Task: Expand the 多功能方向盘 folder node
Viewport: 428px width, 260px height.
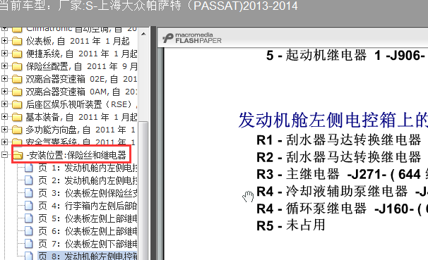Action: pos(4,130)
